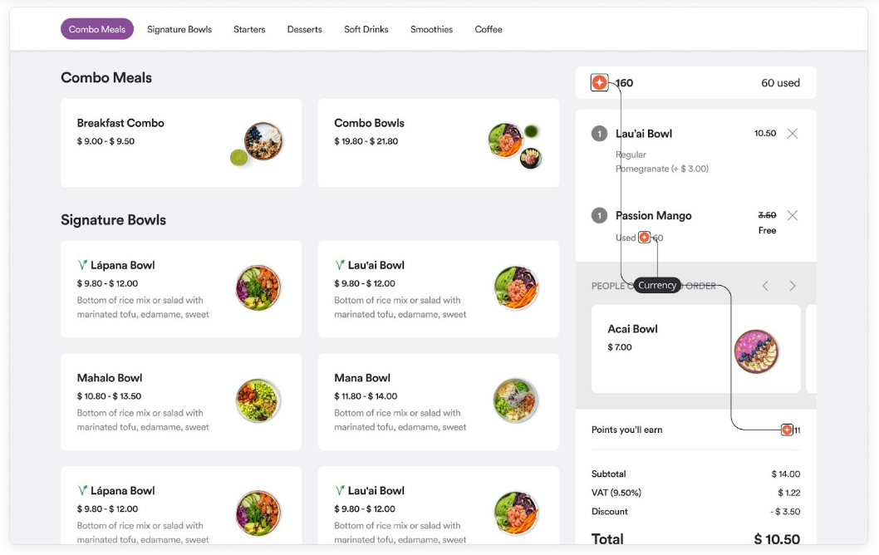Image resolution: width=879 pixels, height=555 pixels.
Task: Click the quantity badge for Passion Mango
Action: pyautogui.click(x=599, y=215)
